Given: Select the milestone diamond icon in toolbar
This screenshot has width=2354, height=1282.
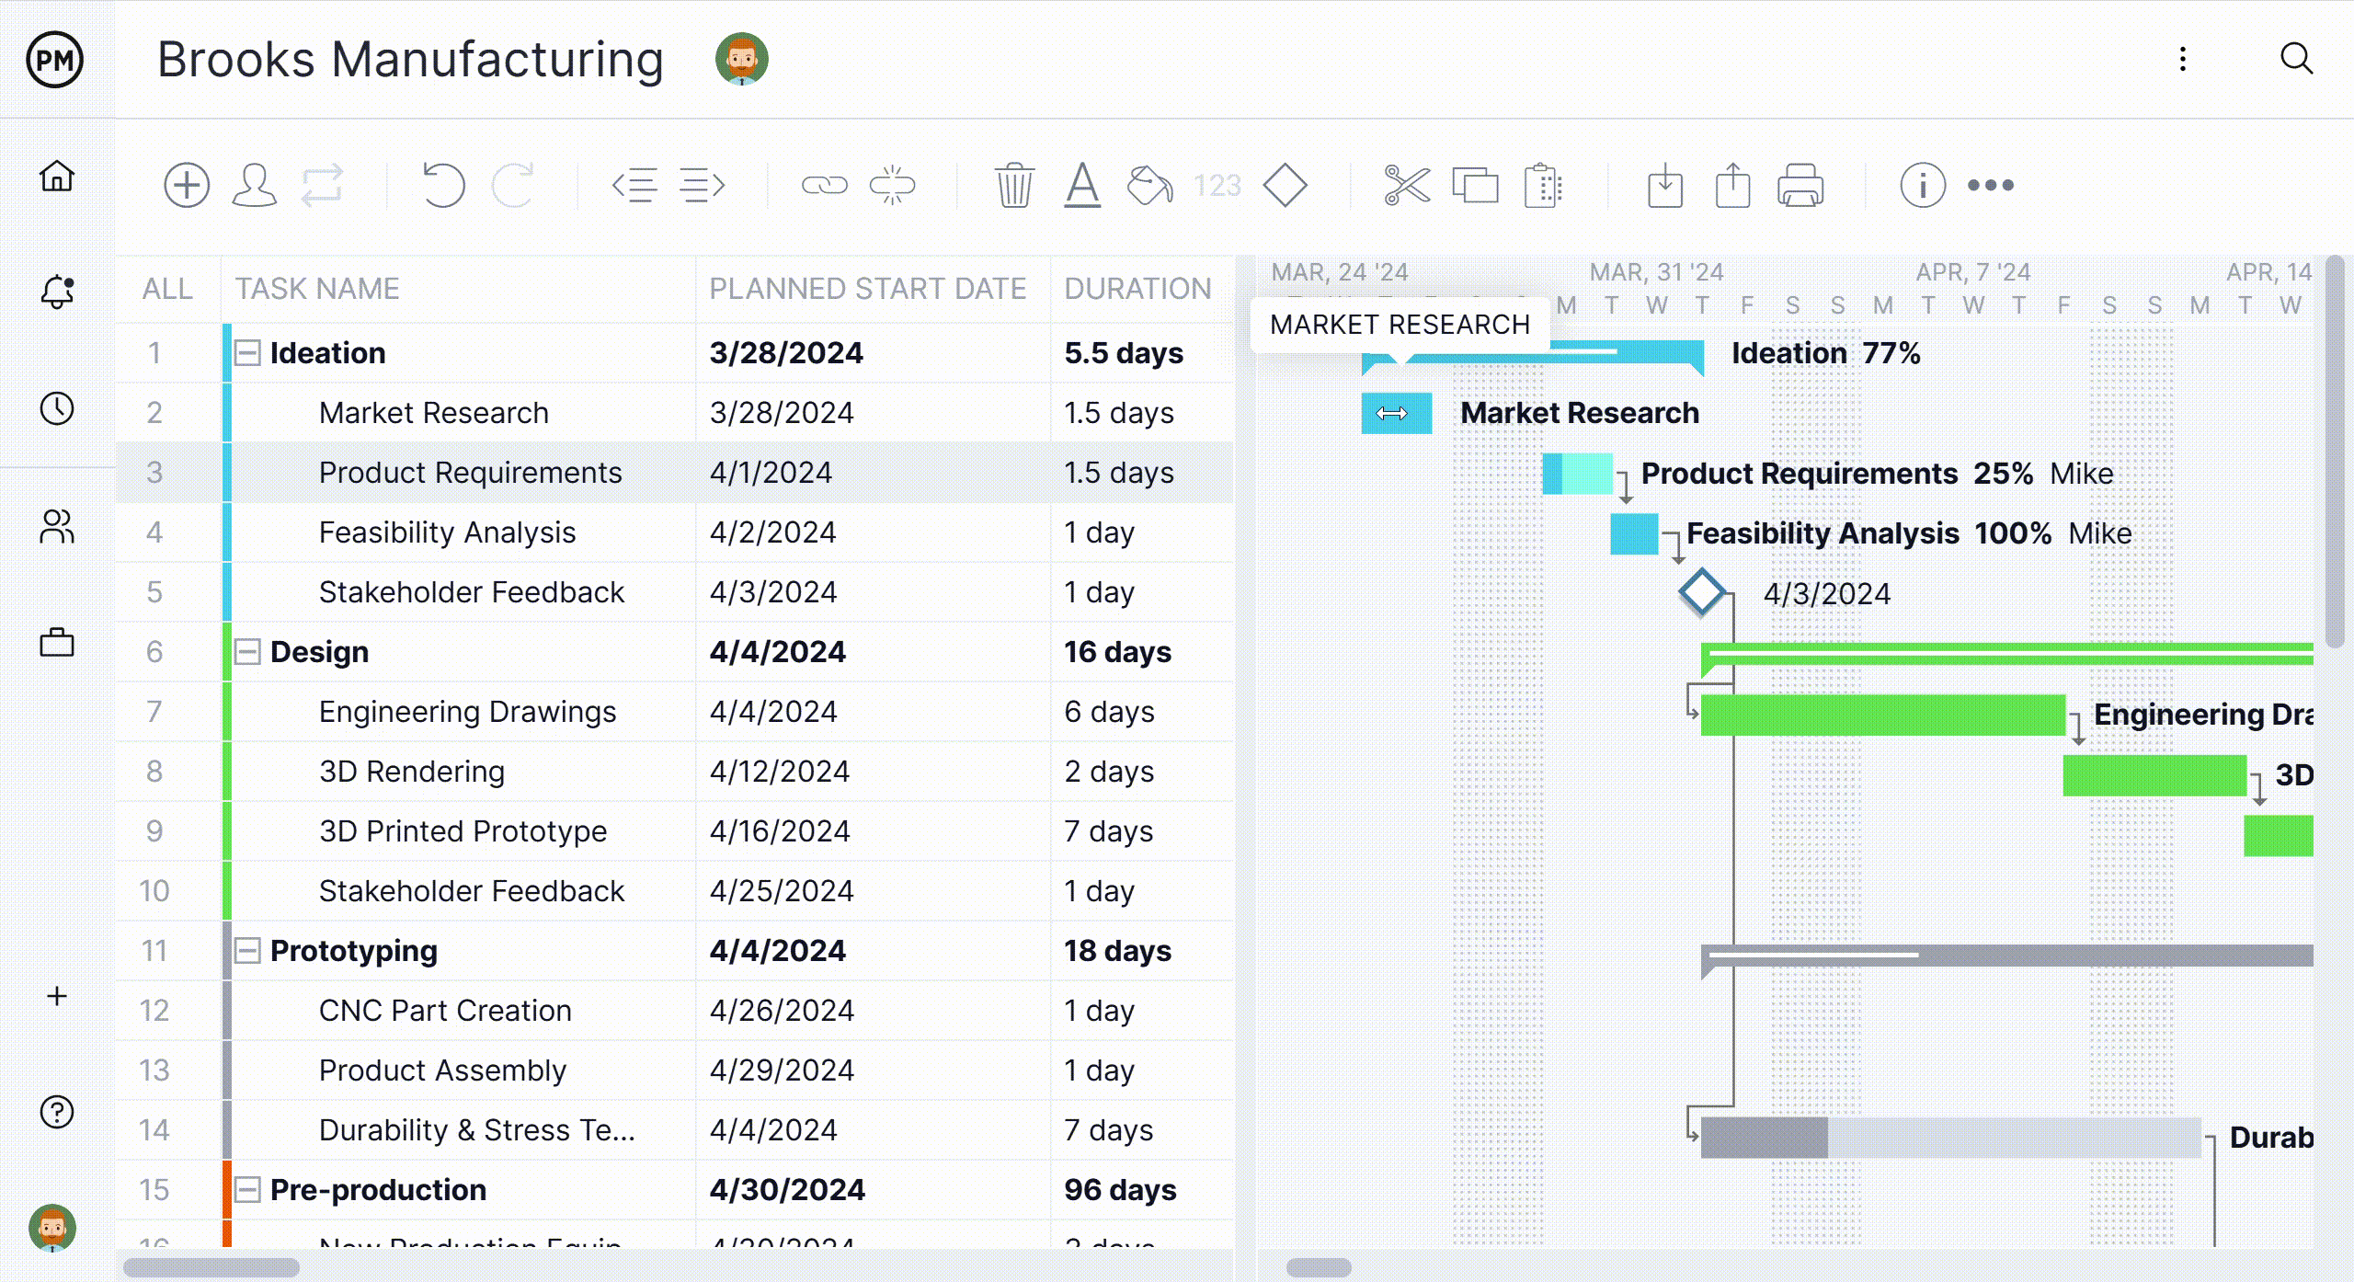Looking at the screenshot, I should point(1285,186).
